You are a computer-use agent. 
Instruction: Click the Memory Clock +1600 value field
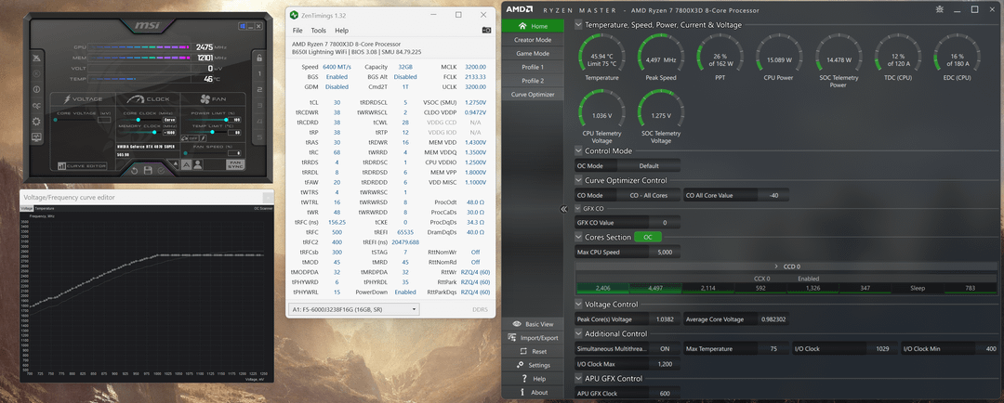point(169,133)
